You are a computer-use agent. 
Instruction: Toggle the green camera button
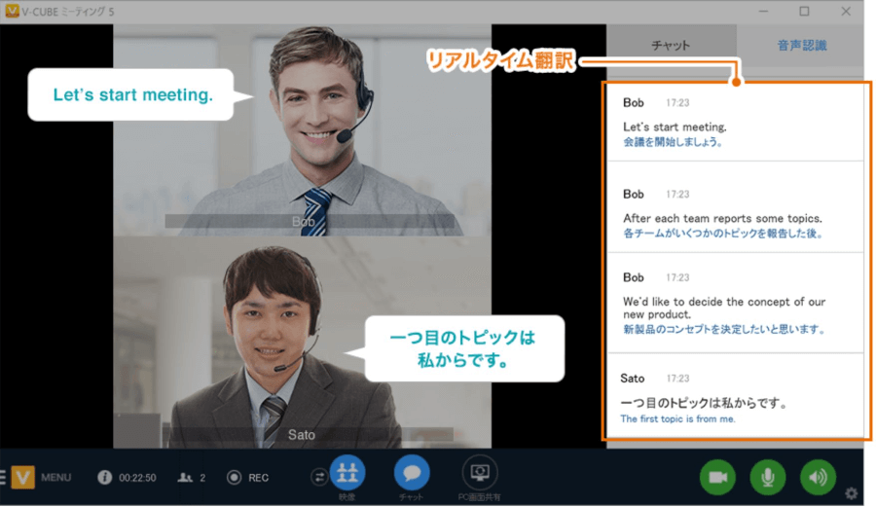[x=717, y=478]
